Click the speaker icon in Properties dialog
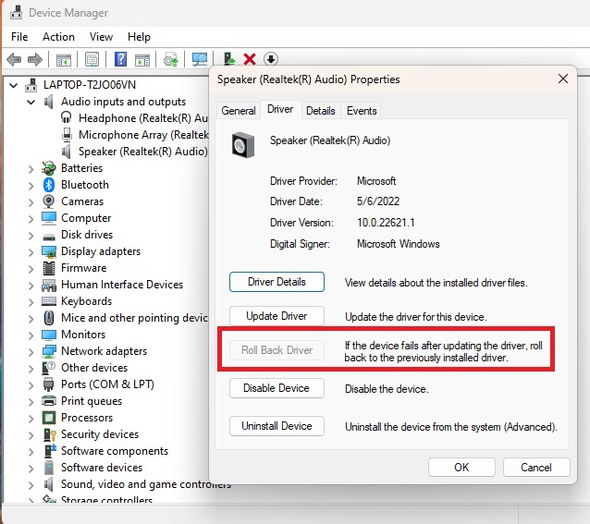This screenshot has height=524, width=590. tap(243, 145)
